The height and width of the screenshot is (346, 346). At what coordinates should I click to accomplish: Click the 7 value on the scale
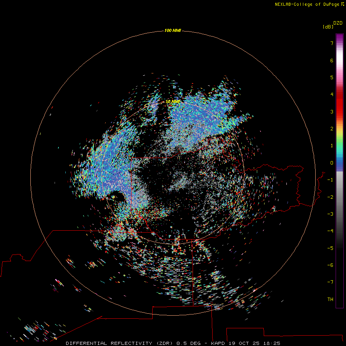pyautogui.click(x=332, y=43)
